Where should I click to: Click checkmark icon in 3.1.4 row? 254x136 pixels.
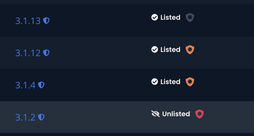point(154,82)
